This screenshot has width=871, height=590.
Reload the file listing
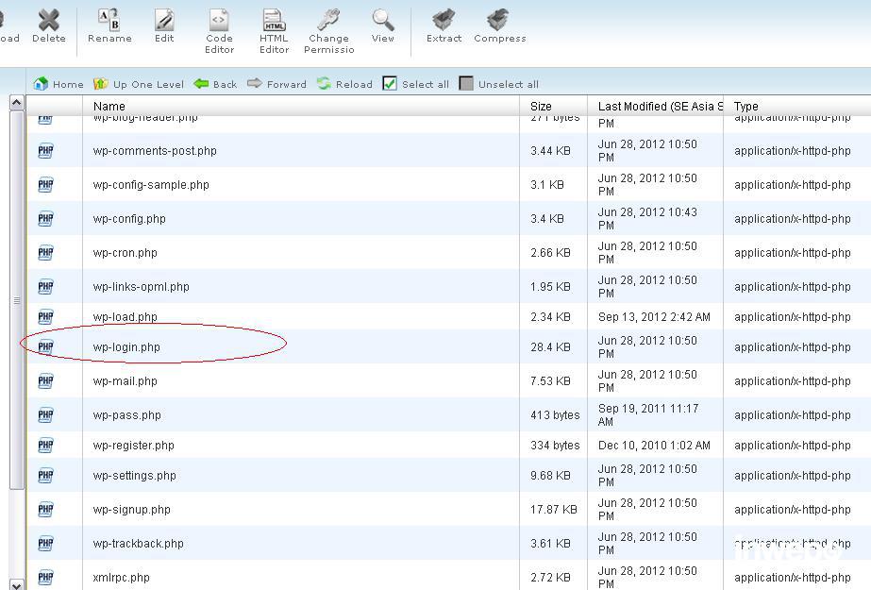tap(344, 84)
